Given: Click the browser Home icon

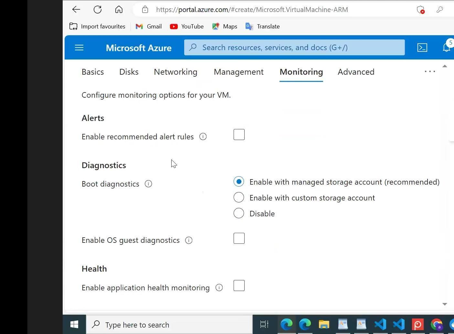Looking at the screenshot, I should click(119, 9).
